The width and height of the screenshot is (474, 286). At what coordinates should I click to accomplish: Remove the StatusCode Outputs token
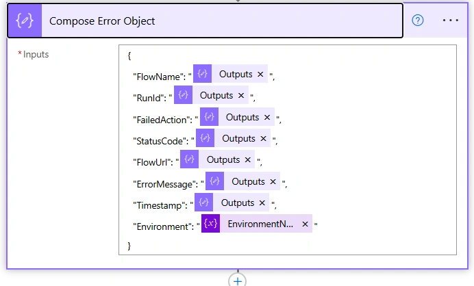[263, 139]
